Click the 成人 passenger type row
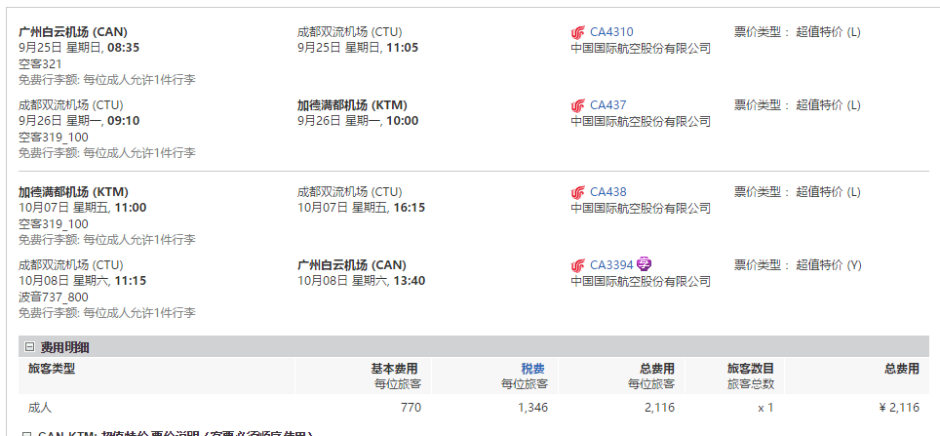940x436 pixels. [474, 407]
